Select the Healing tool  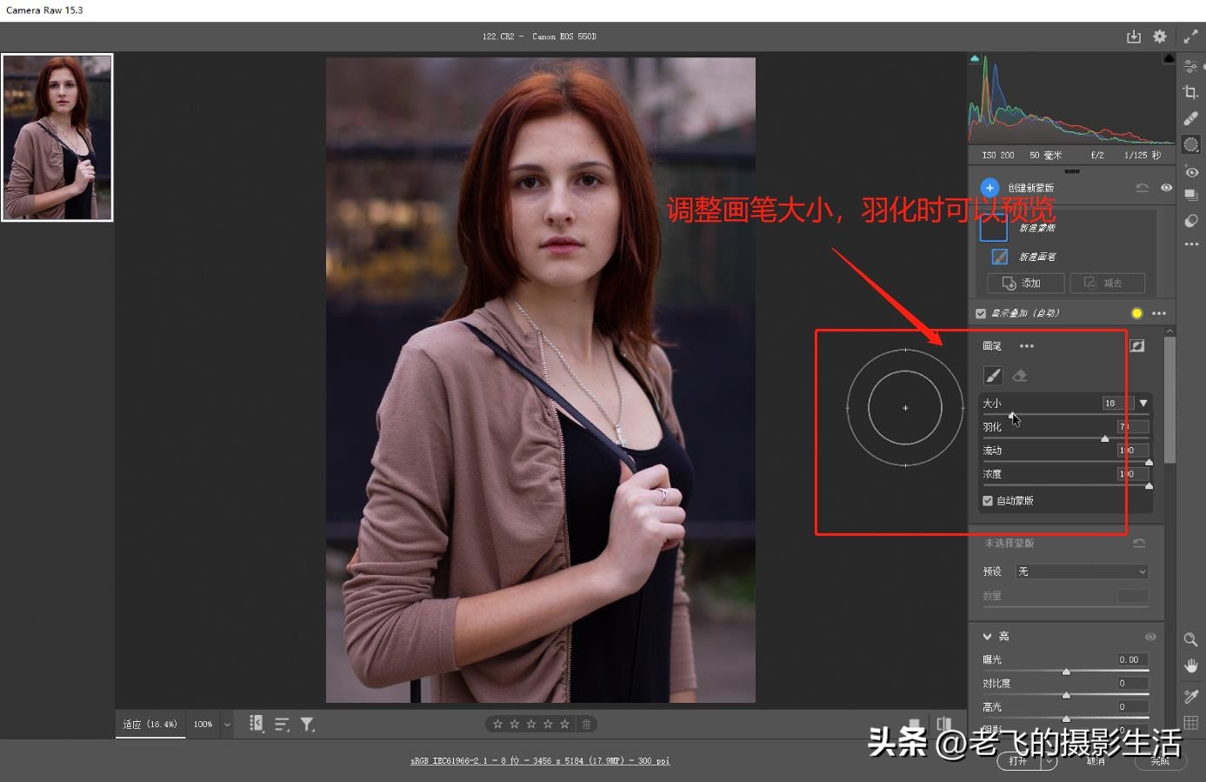[1191, 116]
